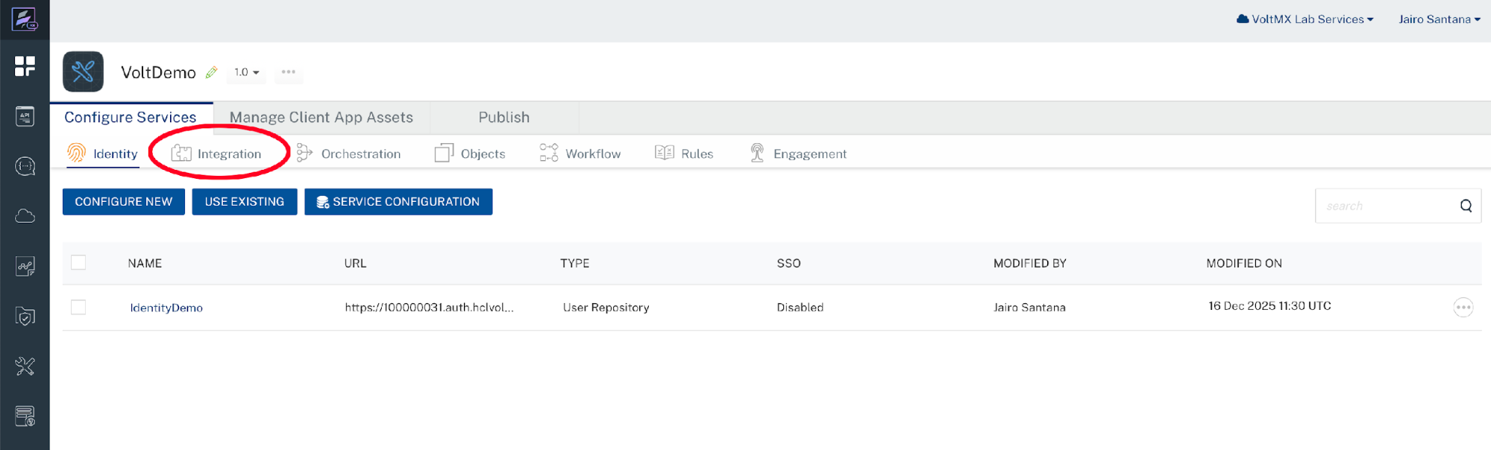Click the CONFIGURE NEW button
The height and width of the screenshot is (450, 1491).
[124, 202]
